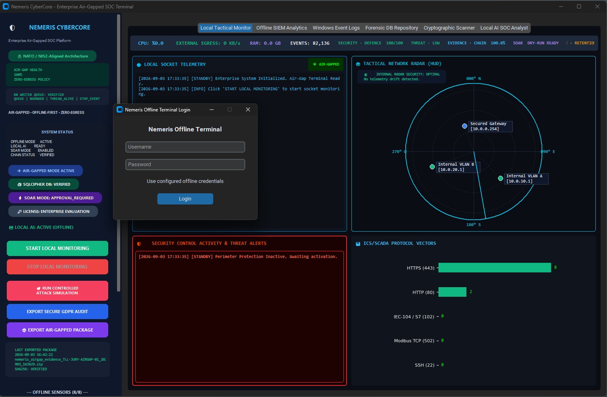Switch to Local Tactical Monitor tab
607x397 pixels.
coord(226,28)
